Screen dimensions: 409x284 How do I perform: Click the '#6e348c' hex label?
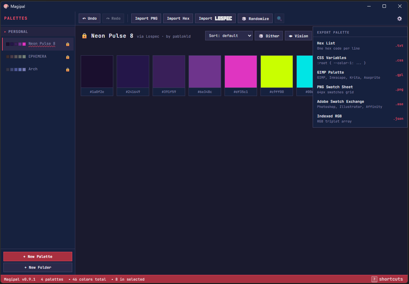[x=205, y=92]
